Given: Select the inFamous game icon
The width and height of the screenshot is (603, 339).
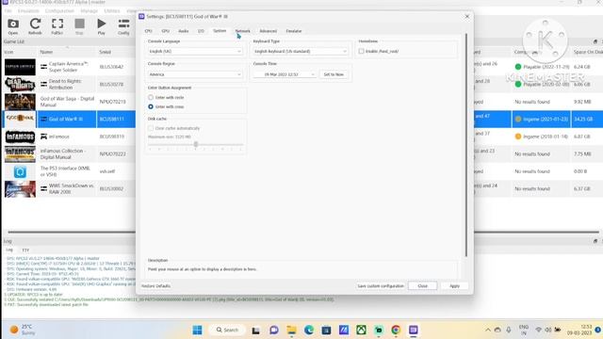Looking at the screenshot, I should (20, 137).
